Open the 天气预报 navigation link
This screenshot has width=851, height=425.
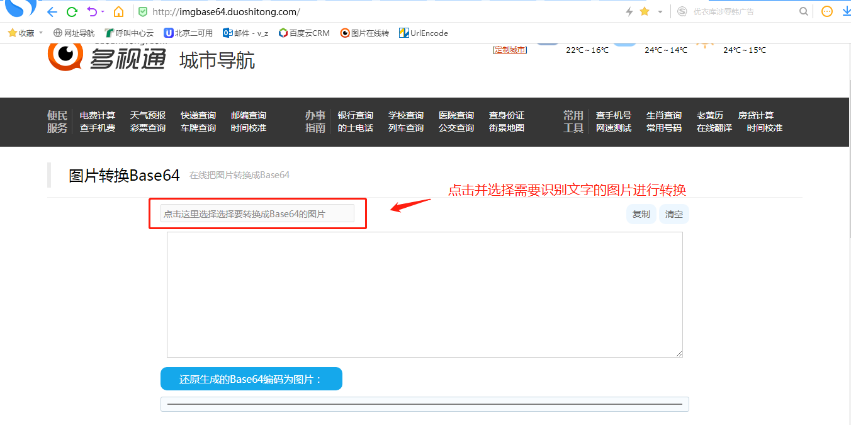pos(148,115)
